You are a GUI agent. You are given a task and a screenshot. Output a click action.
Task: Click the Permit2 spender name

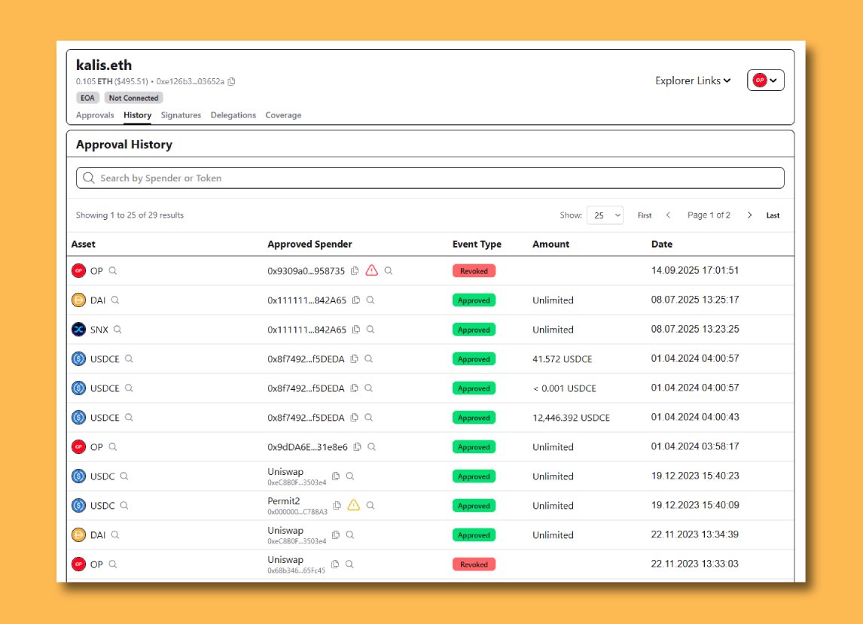(x=283, y=501)
